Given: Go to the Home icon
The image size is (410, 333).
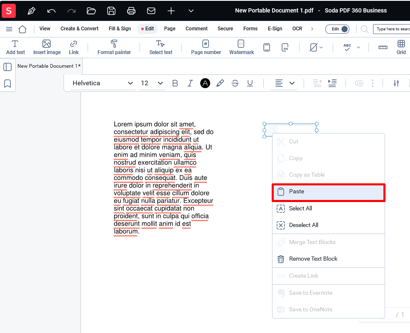Looking at the screenshot, I should point(22,29).
